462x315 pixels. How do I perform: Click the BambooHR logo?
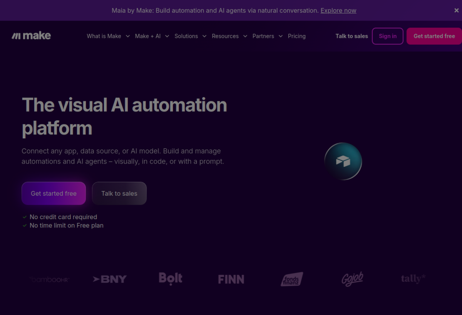pos(50,279)
